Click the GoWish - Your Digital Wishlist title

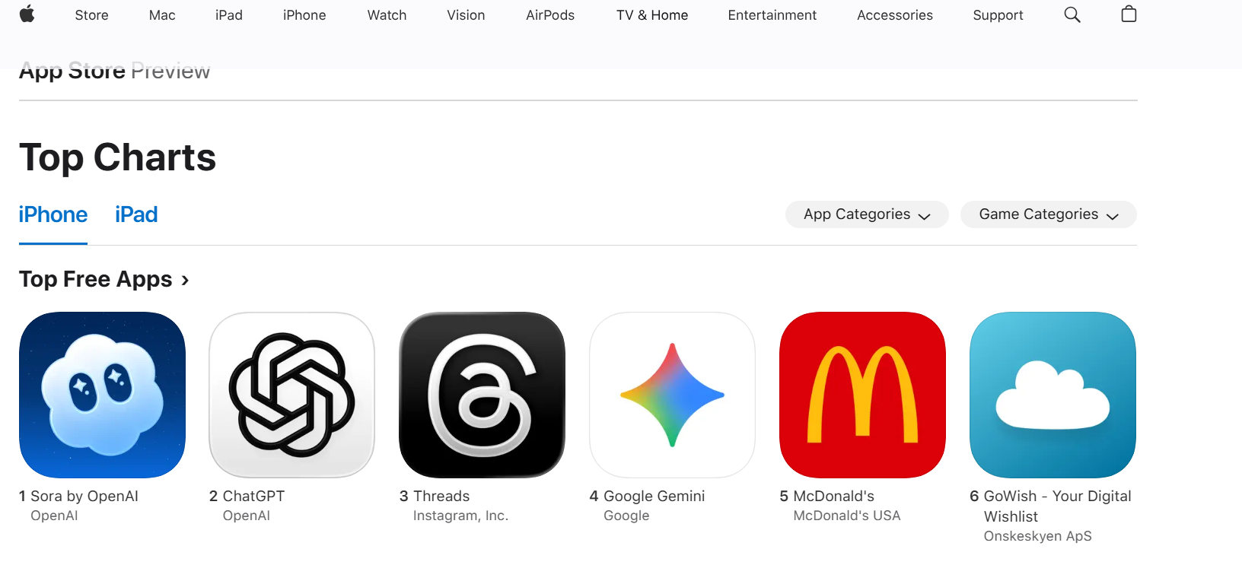tap(1058, 506)
